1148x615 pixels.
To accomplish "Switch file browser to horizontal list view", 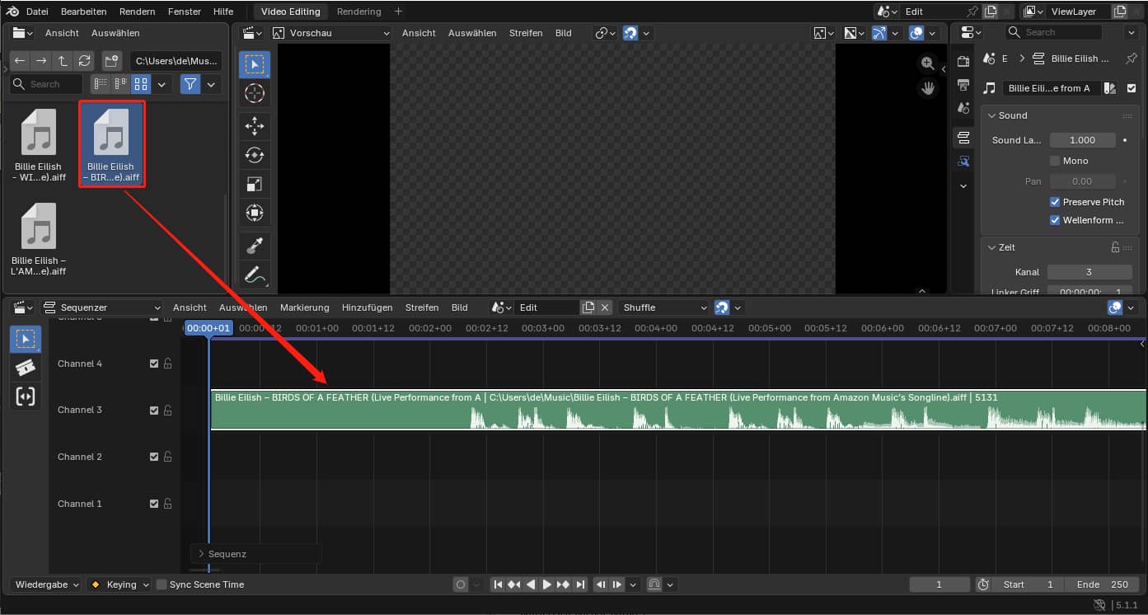I will coord(121,84).
